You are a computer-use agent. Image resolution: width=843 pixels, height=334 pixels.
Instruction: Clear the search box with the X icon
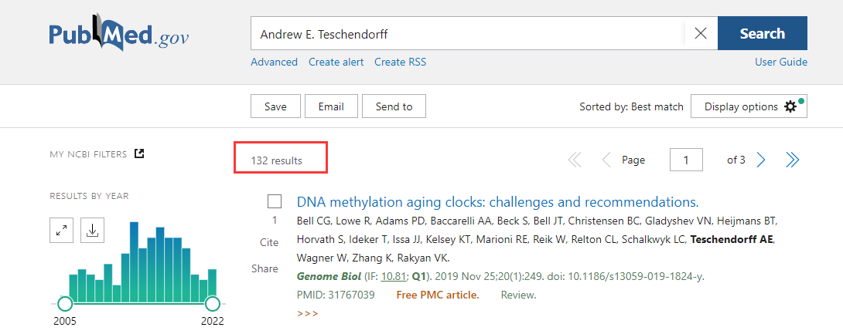tap(700, 33)
